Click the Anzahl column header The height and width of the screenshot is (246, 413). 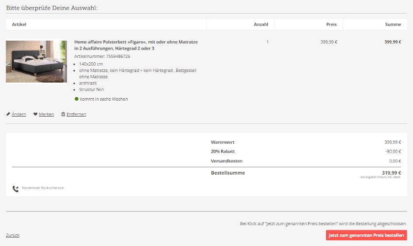(x=261, y=24)
